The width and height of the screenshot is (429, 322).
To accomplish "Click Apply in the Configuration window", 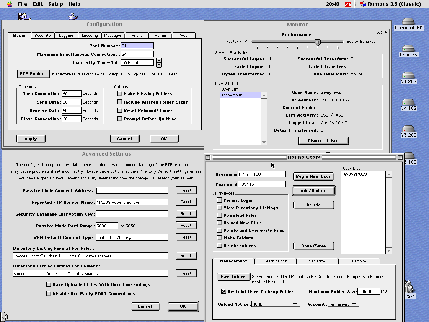I will point(31,139).
